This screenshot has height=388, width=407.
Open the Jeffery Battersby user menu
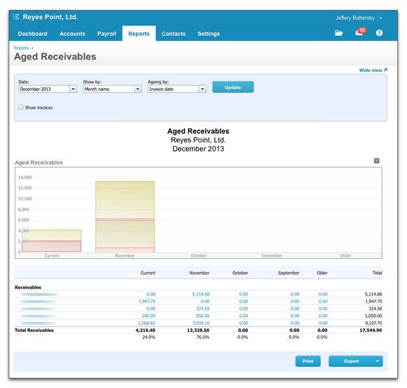click(359, 18)
